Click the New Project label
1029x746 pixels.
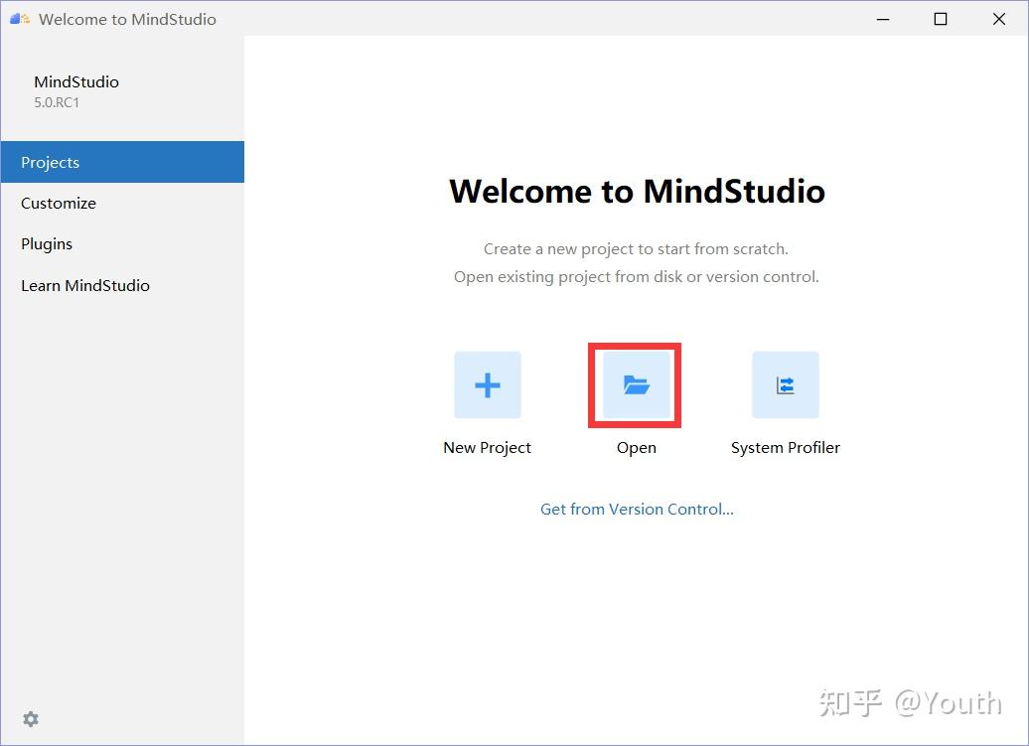click(487, 447)
